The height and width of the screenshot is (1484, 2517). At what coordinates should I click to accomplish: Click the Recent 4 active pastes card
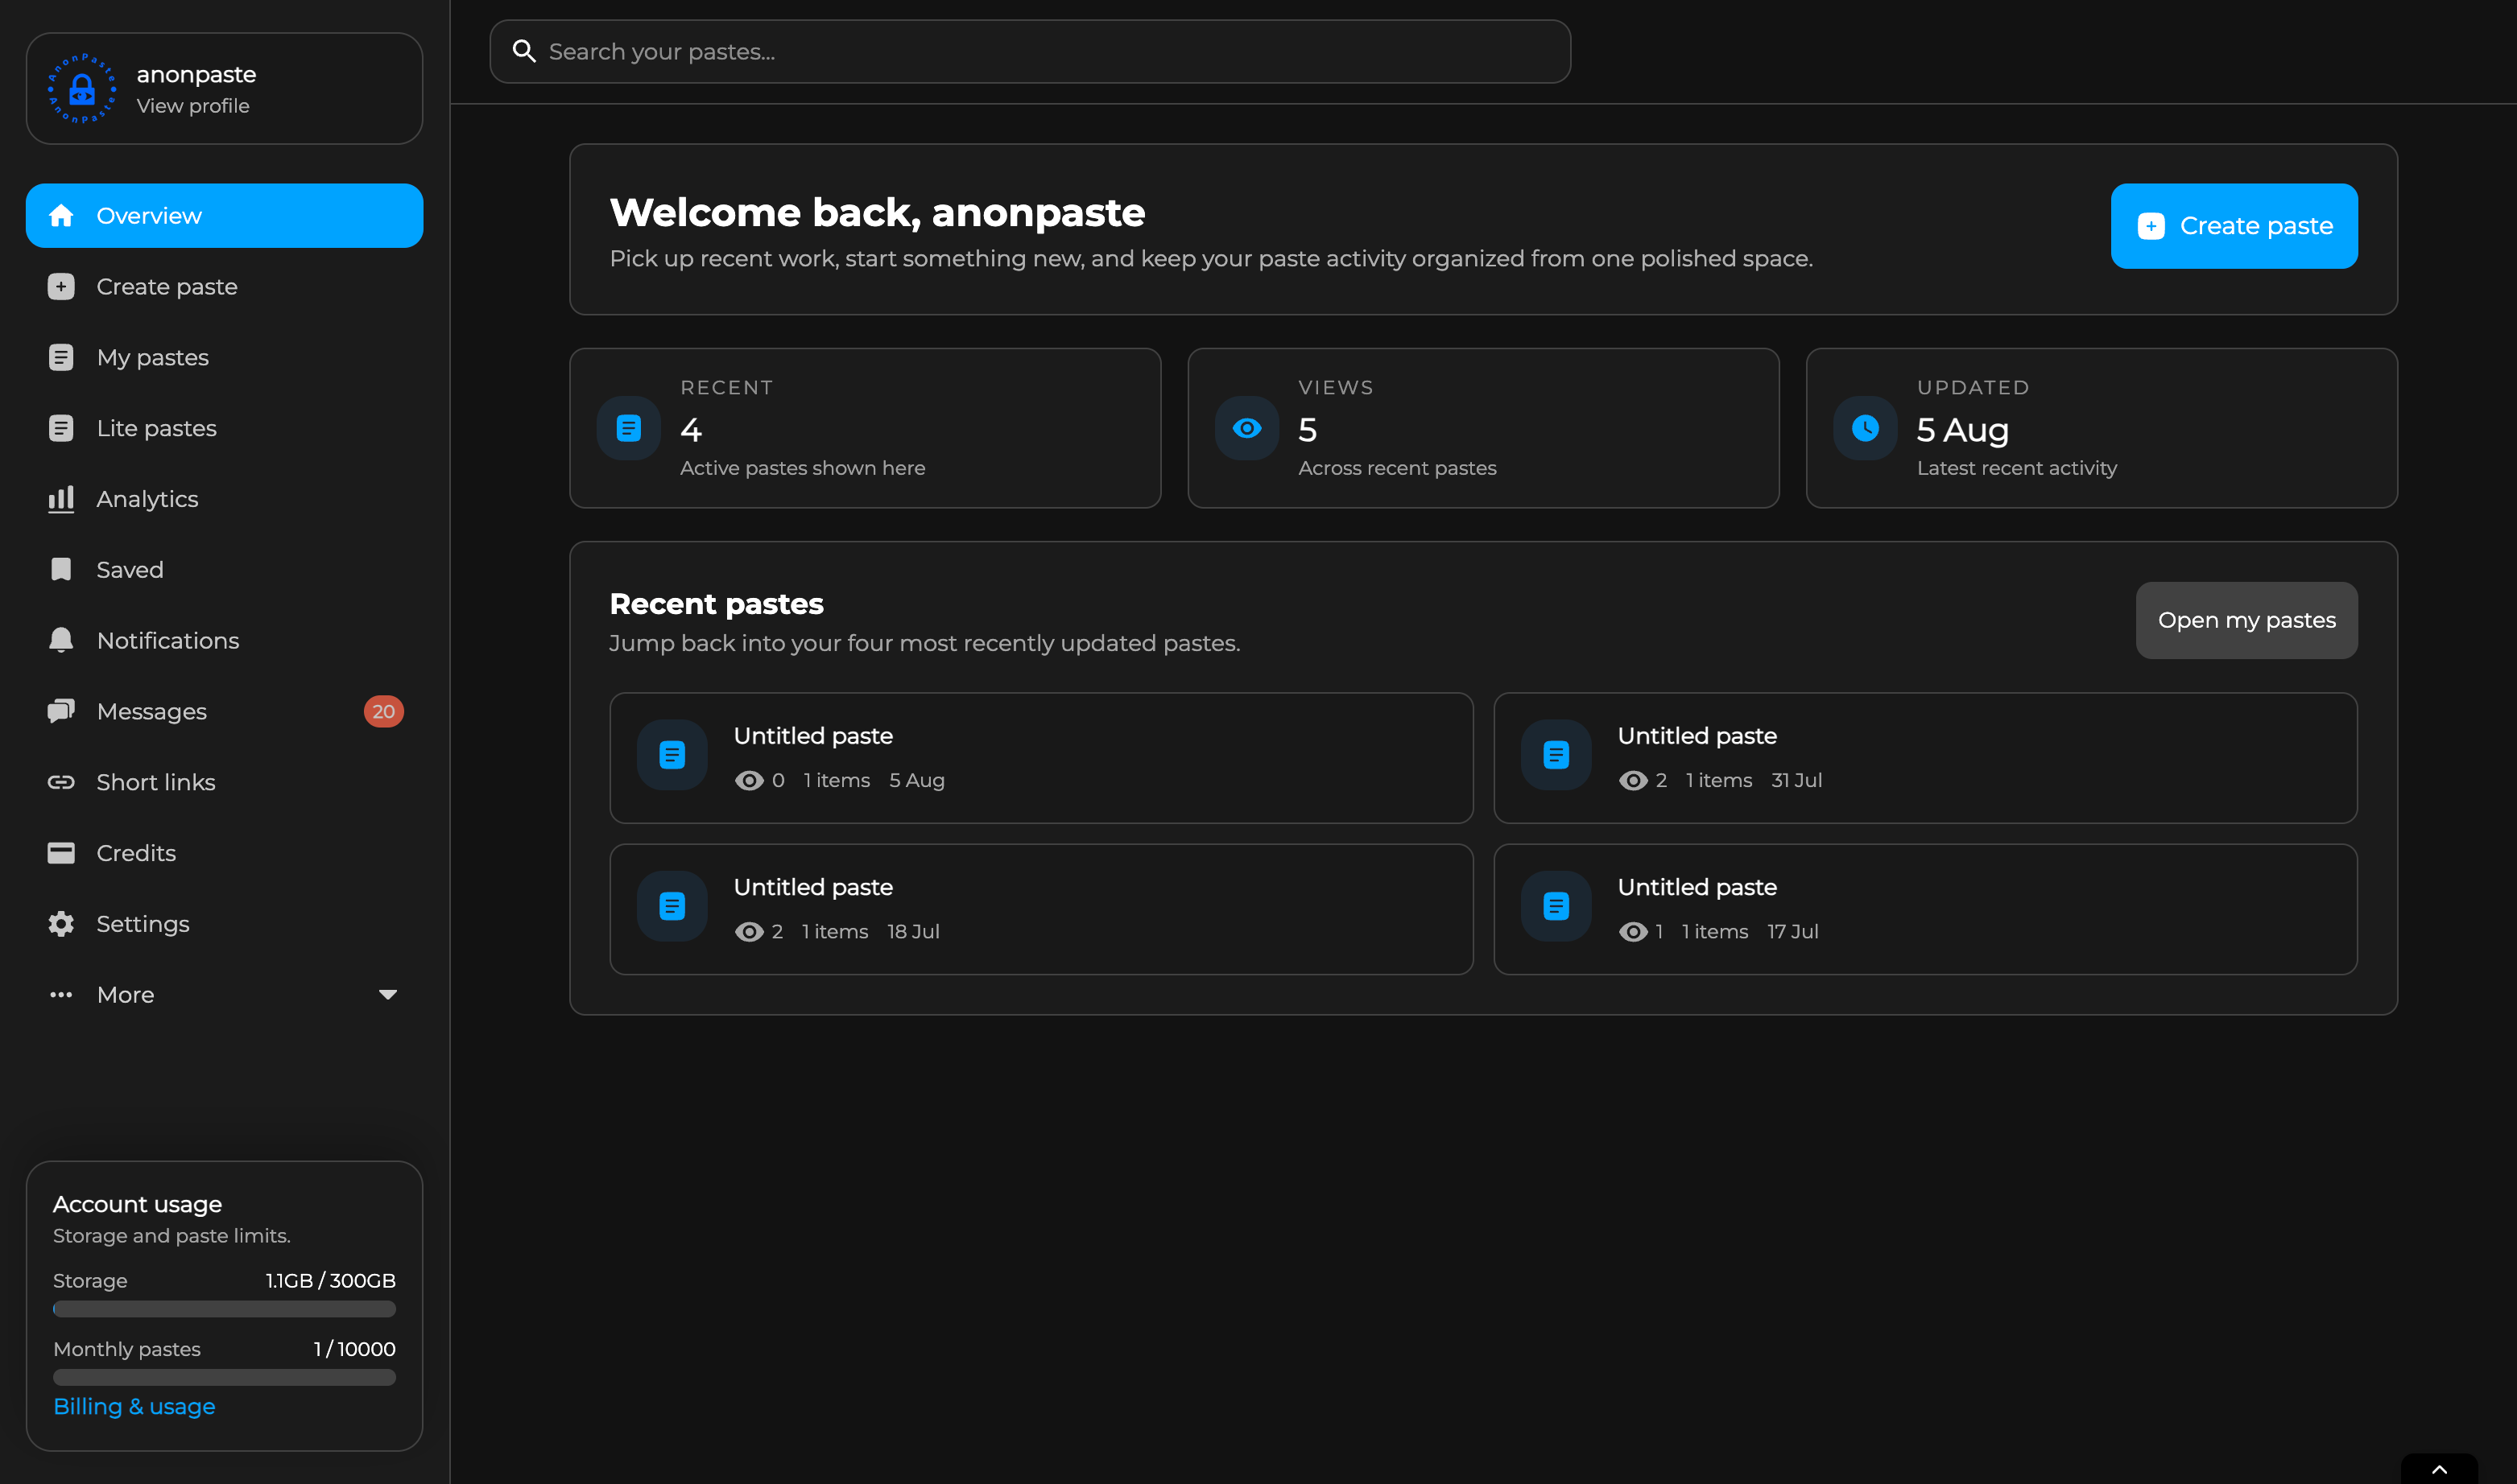pos(866,428)
